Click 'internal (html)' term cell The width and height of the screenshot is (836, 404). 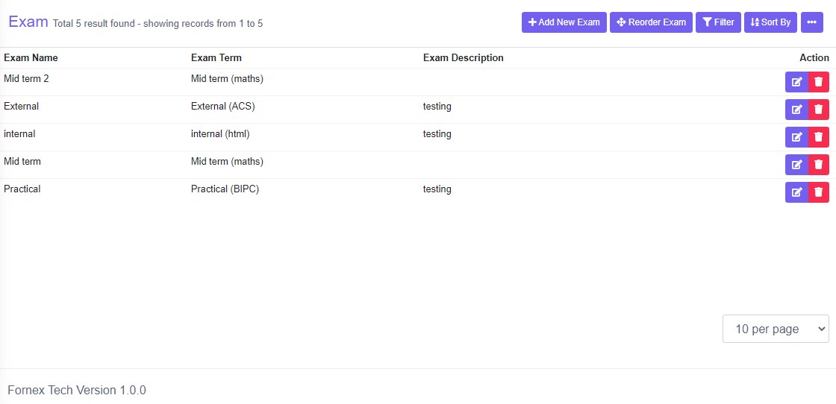[x=220, y=134]
